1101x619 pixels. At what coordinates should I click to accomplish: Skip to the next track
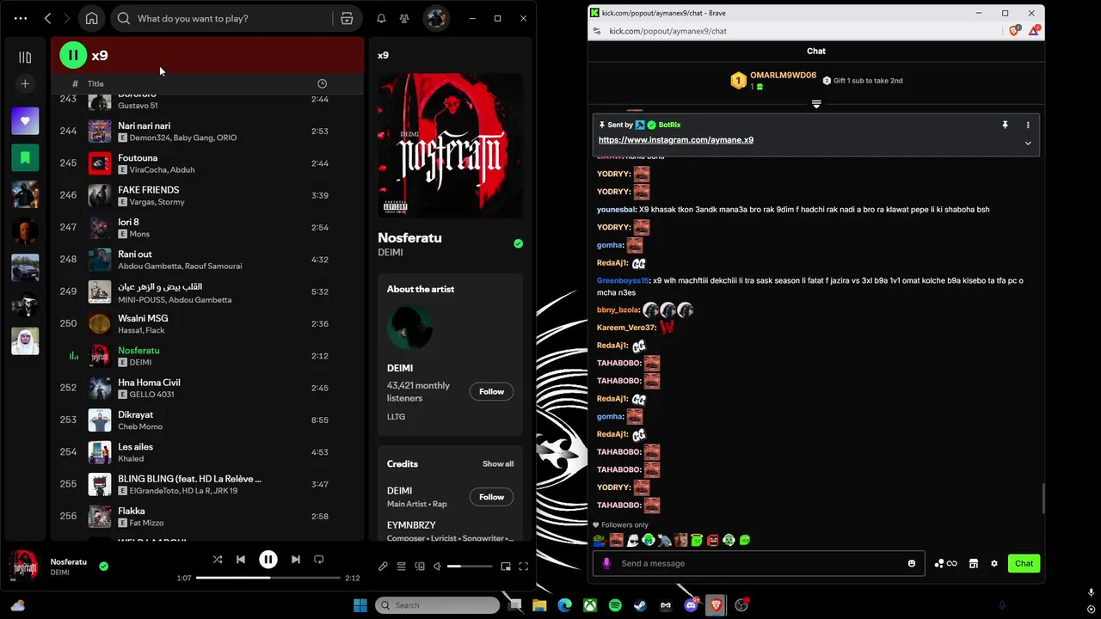[296, 560]
